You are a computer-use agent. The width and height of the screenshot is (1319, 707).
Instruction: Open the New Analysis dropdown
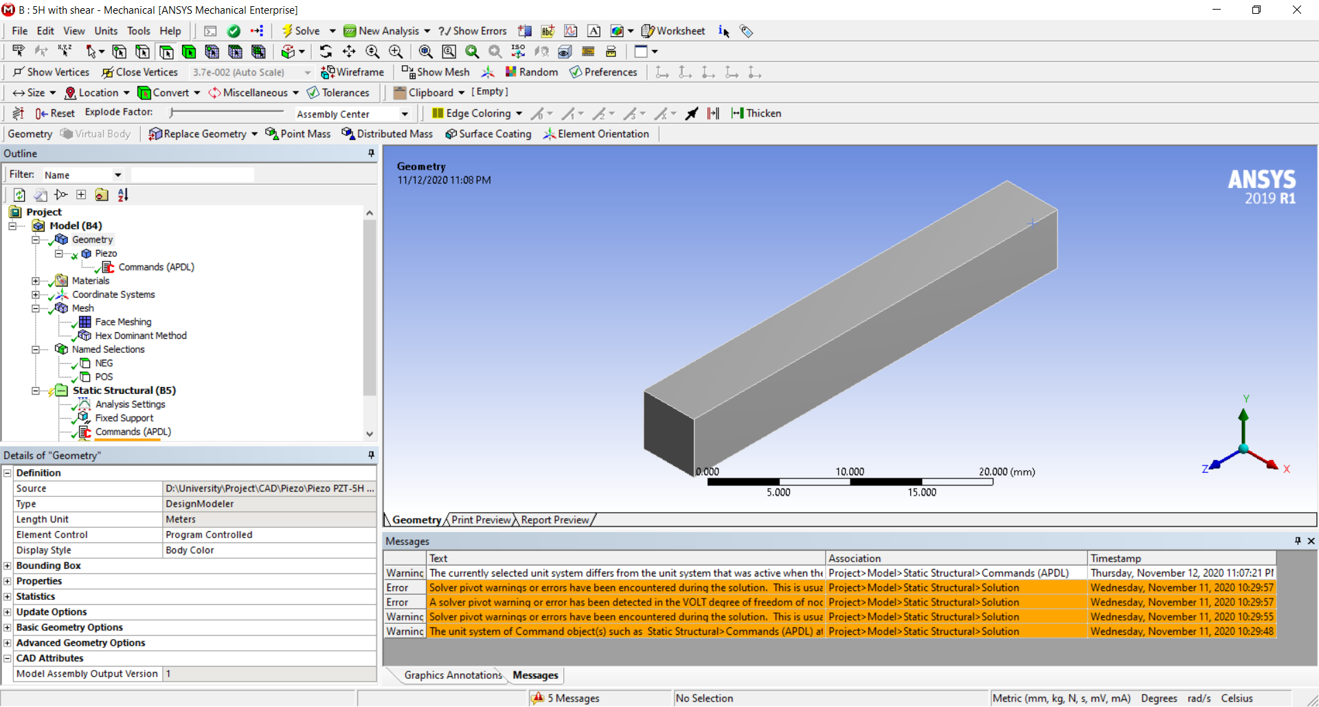(x=427, y=31)
